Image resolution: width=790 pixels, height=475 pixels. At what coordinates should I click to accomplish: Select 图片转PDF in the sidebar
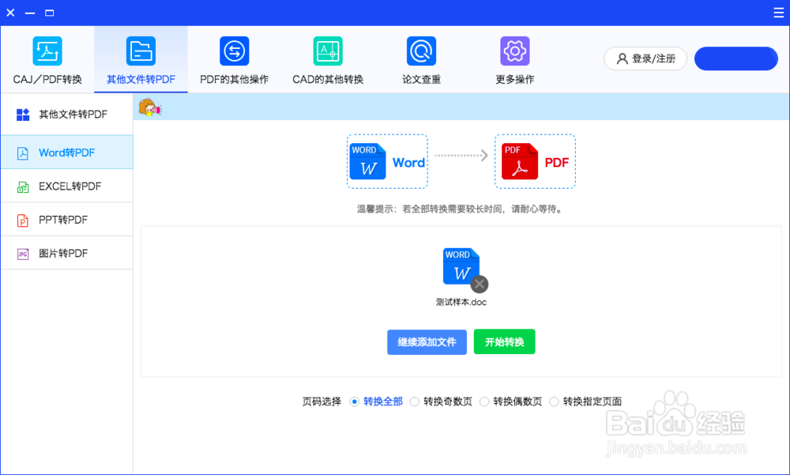click(x=66, y=253)
